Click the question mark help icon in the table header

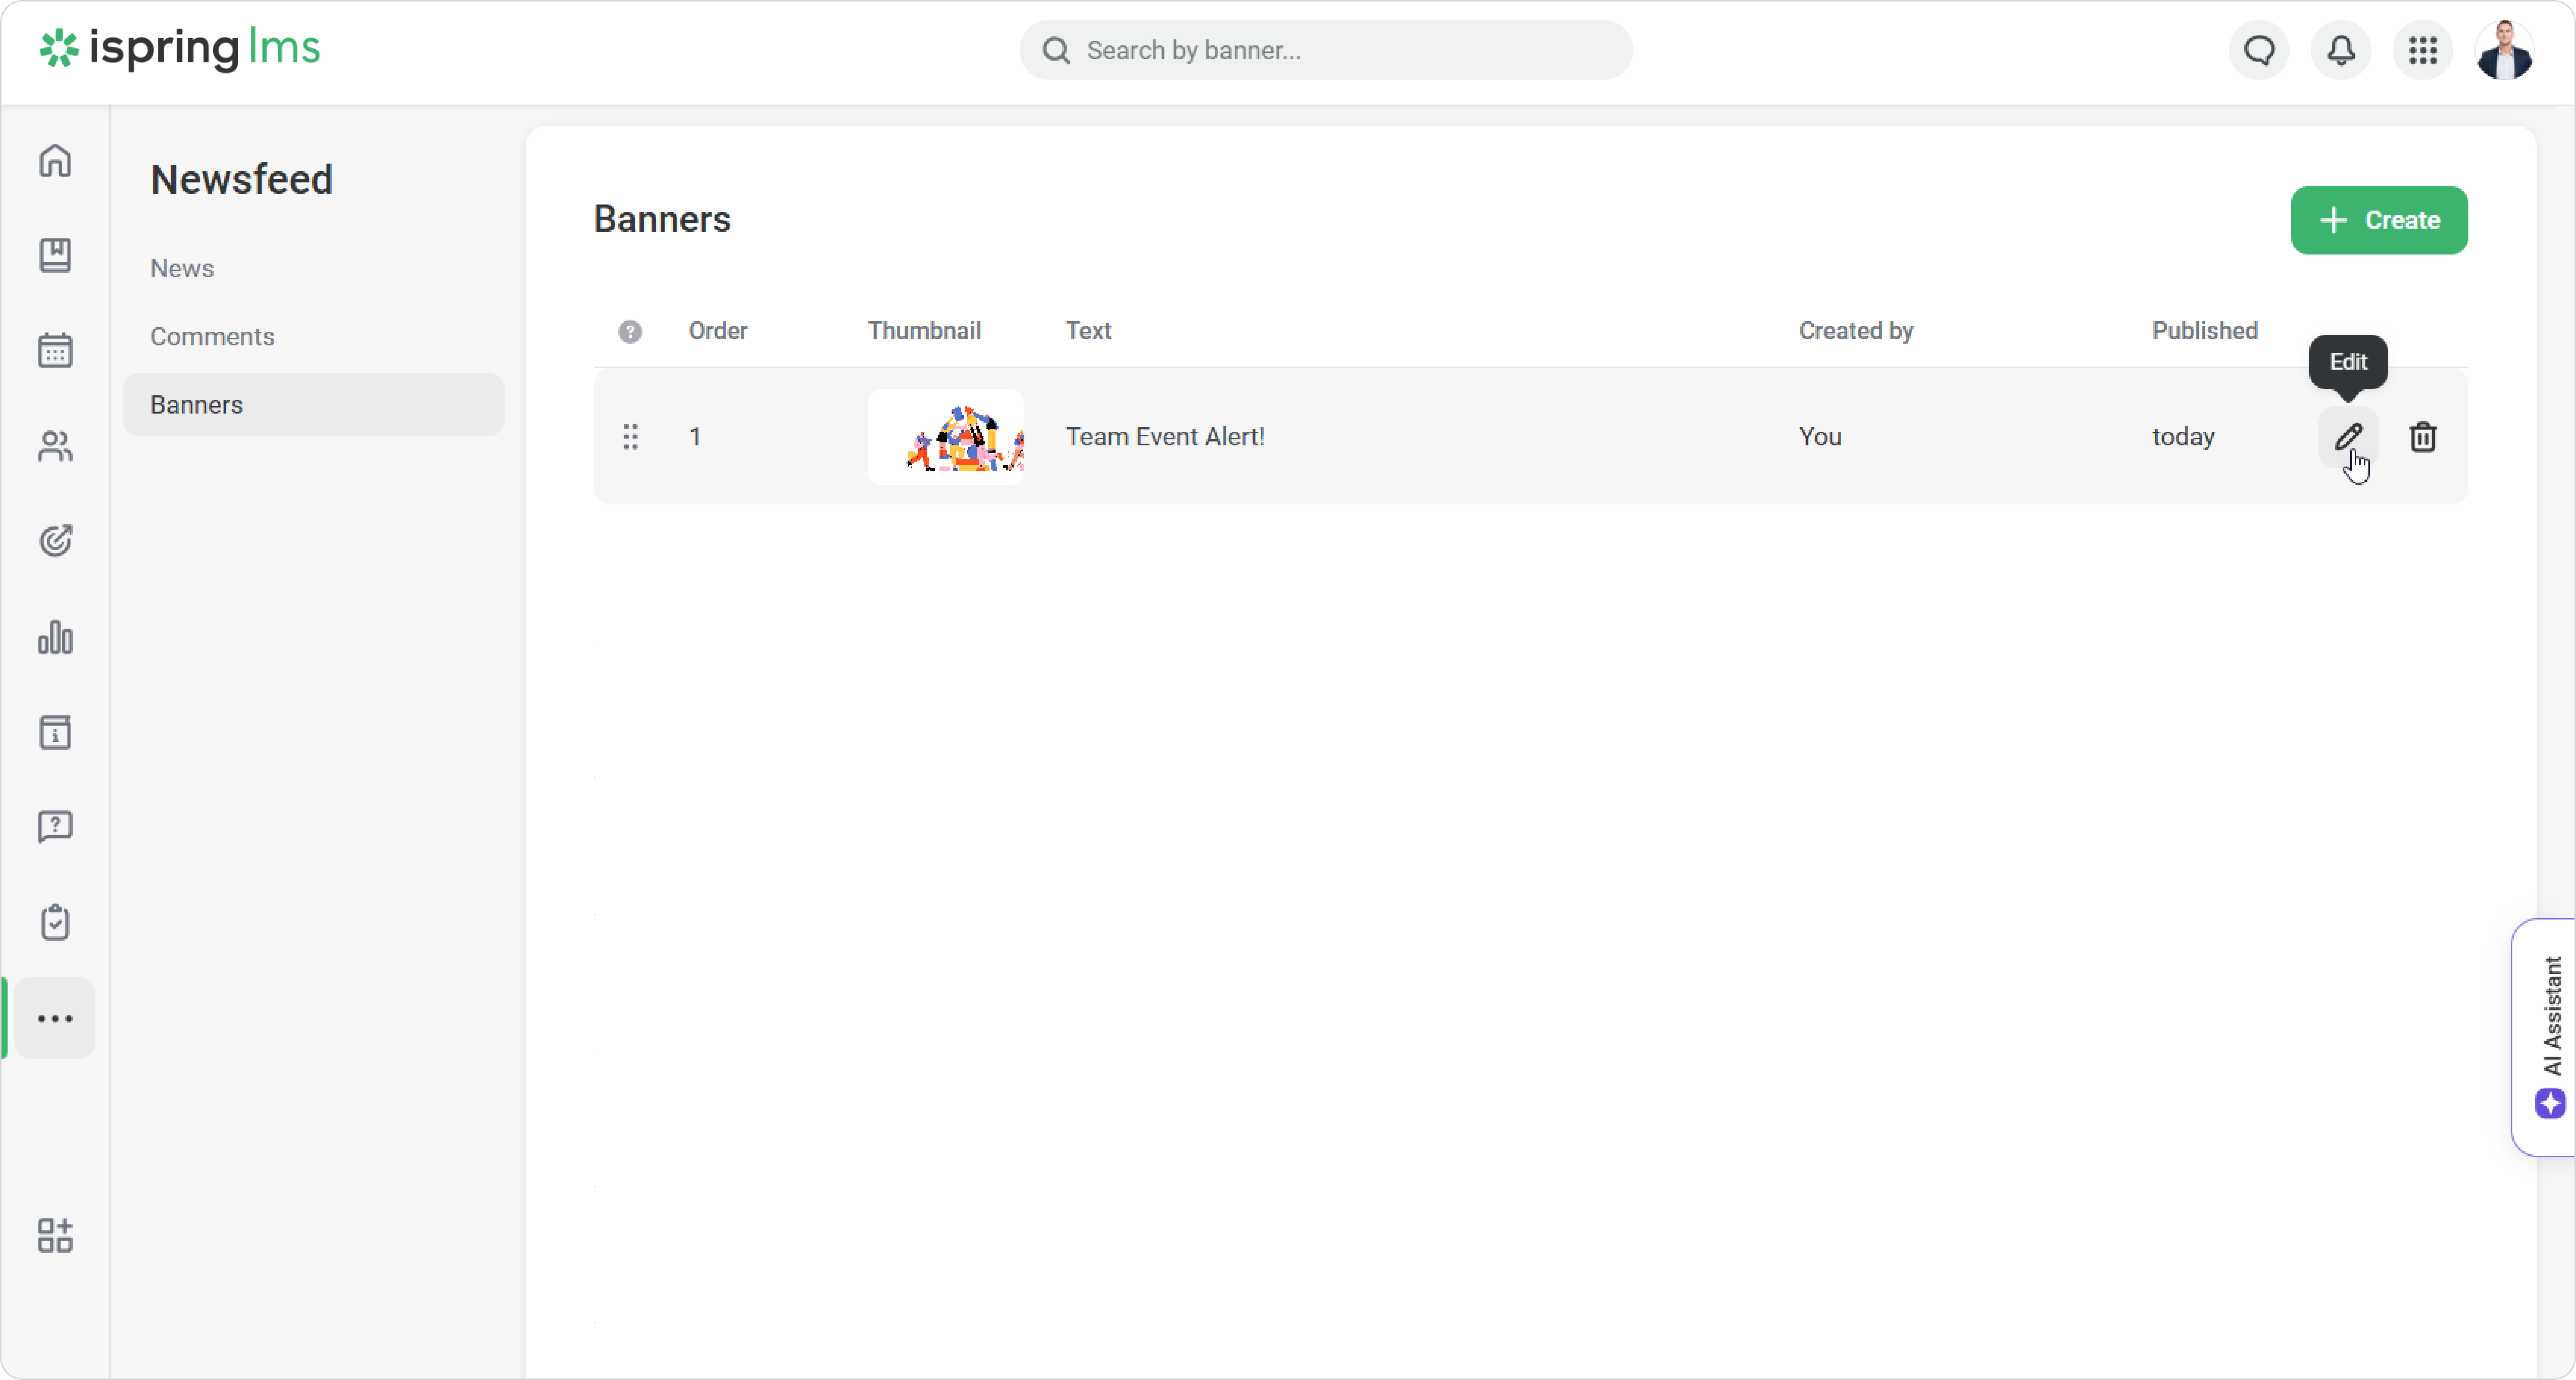(630, 331)
